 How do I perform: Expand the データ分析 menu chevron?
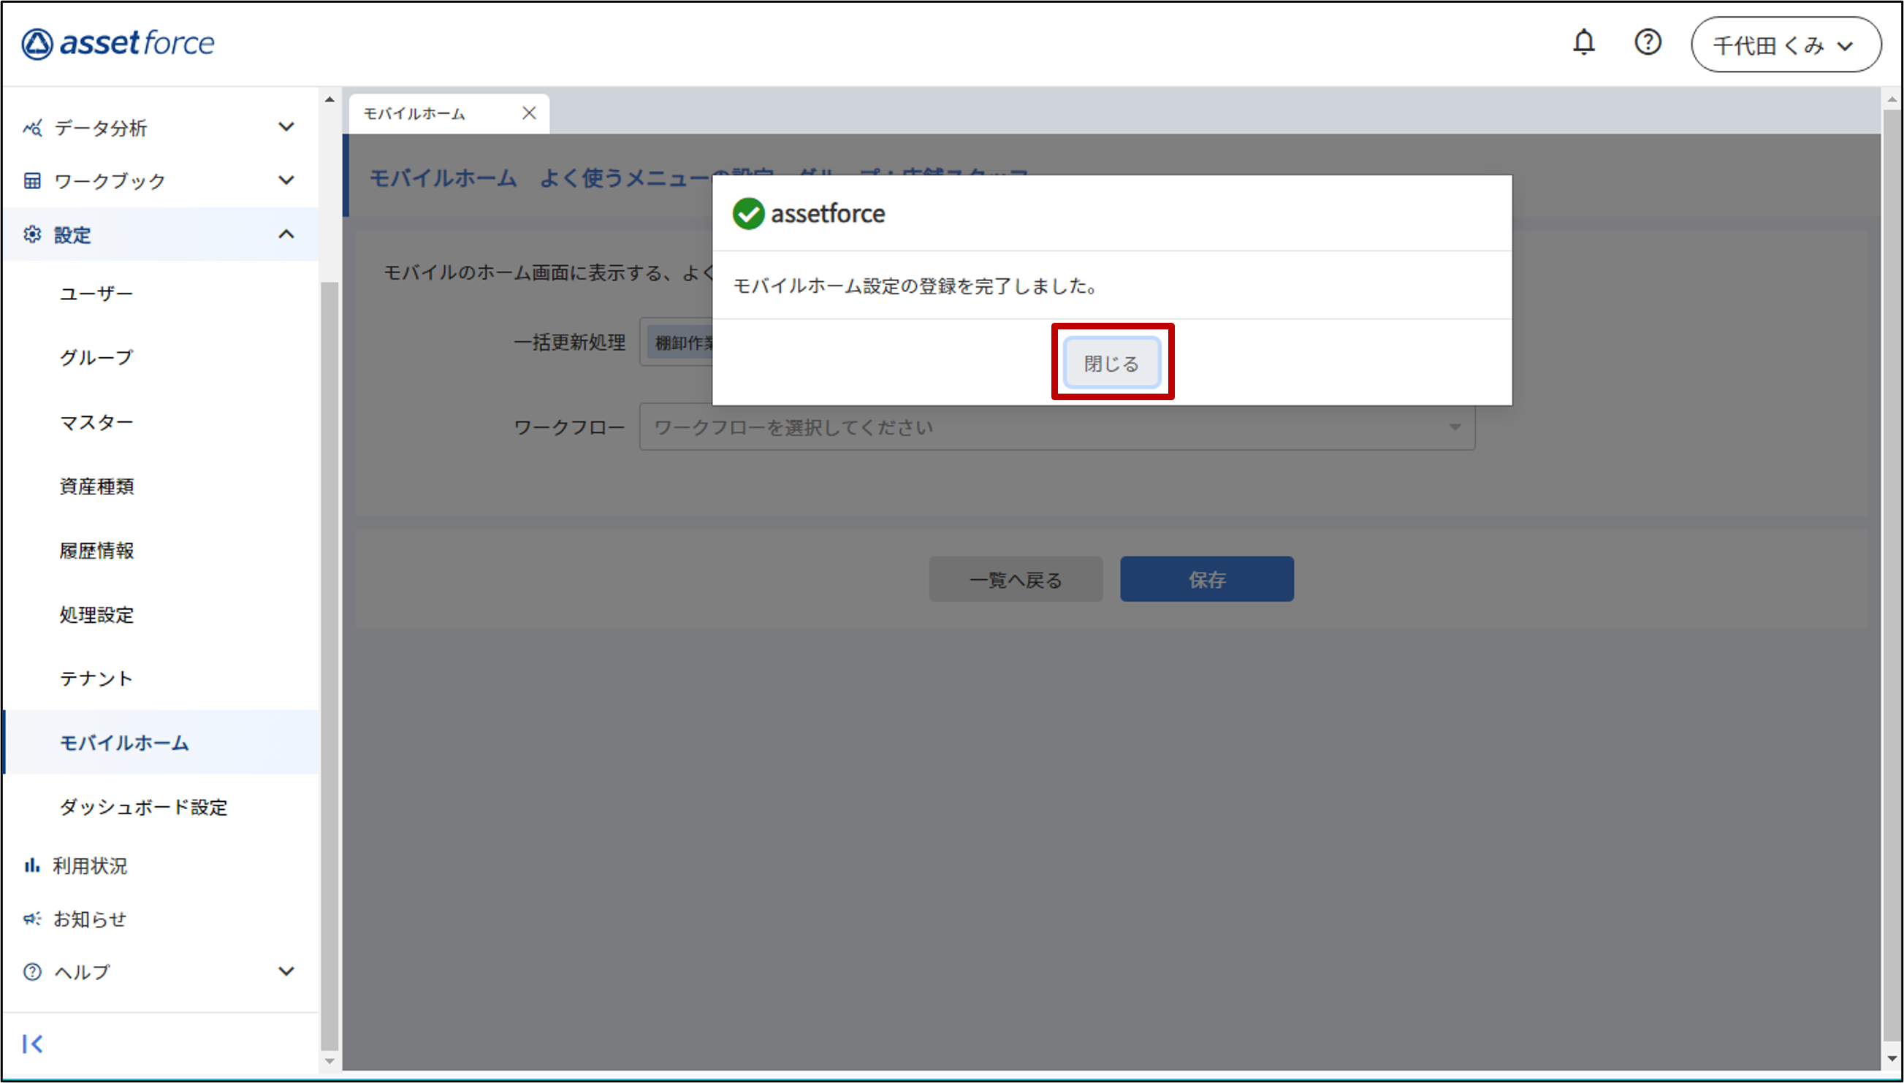286,127
